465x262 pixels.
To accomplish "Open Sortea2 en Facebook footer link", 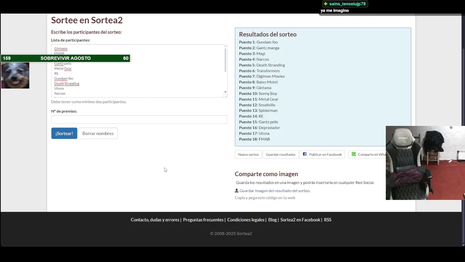I will coord(300,220).
